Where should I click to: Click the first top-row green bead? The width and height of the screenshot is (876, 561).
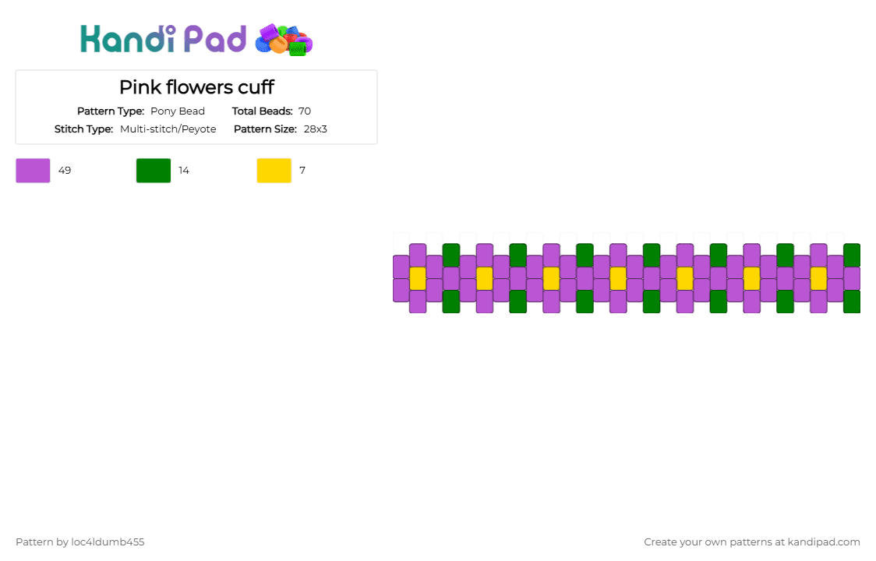[x=451, y=256]
